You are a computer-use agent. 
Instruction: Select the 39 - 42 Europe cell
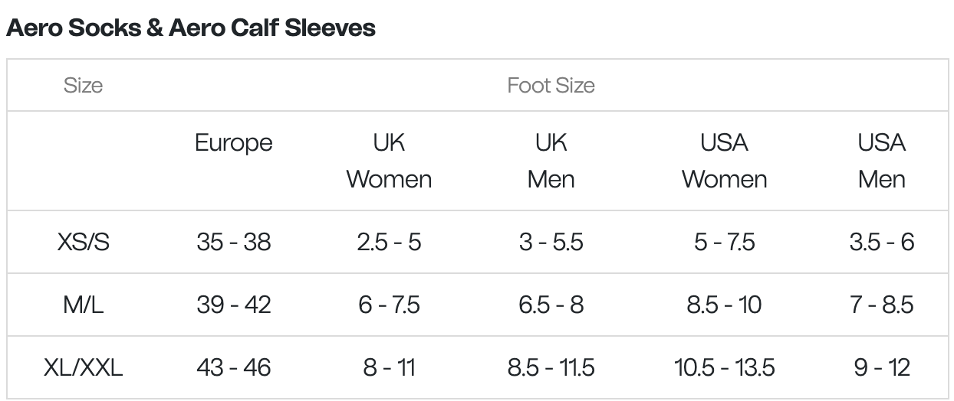(x=233, y=305)
